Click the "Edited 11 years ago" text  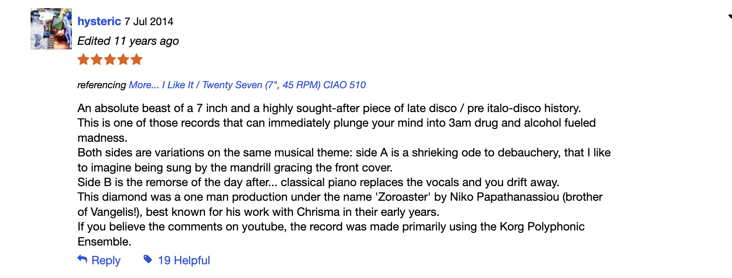click(128, 41)
